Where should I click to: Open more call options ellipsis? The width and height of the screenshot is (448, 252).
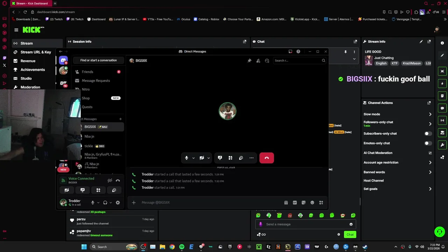[x=251, y=158]
